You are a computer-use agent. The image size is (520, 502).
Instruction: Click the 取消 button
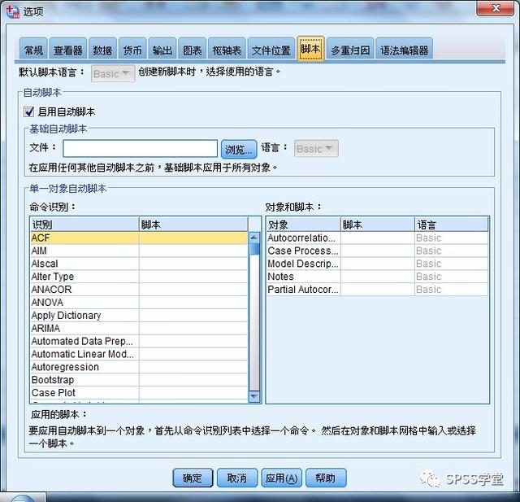pos(237,478)
